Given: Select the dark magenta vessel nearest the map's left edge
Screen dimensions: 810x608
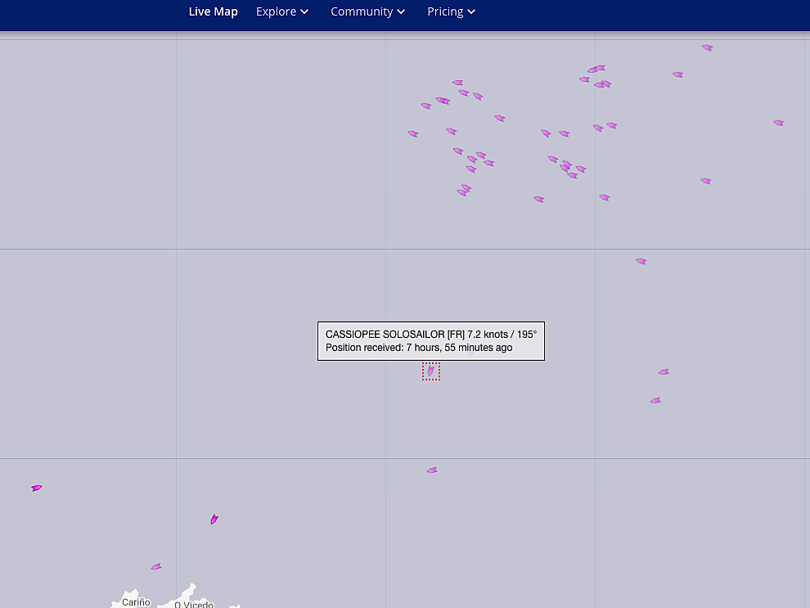Looking at the screenshot, I should click(x=36, y=488).
